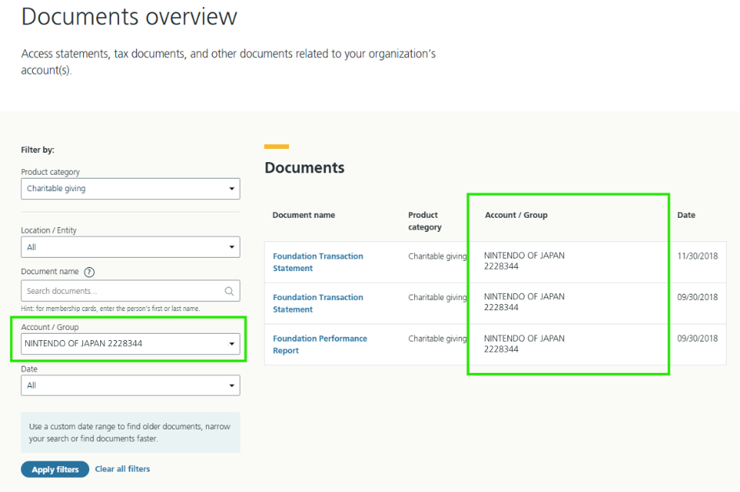
Task: Click the magnifier icon in Search documents field
Action: click(x=229, y=291)
